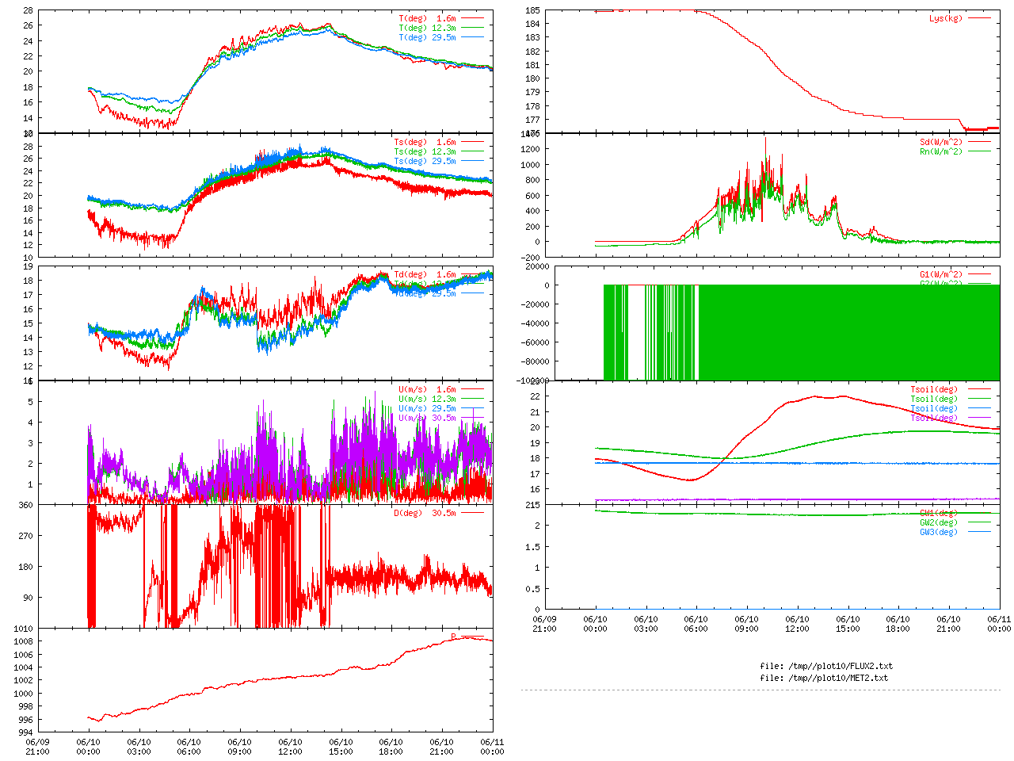This screenshot has width=1014, height=761.
Task: Click the red 'Tsoil(deg)' legend entry
Action: (934, 390)
